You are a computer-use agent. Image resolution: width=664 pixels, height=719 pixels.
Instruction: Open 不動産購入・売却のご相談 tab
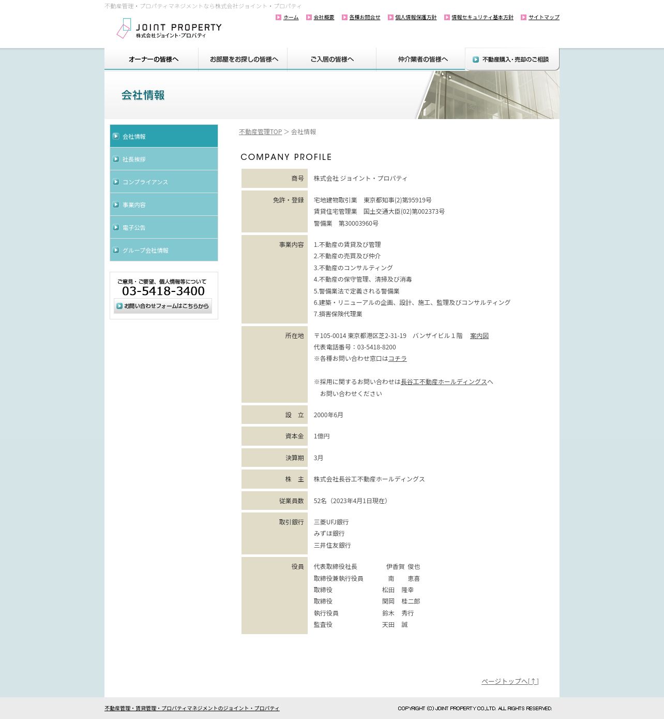[512, 59]
